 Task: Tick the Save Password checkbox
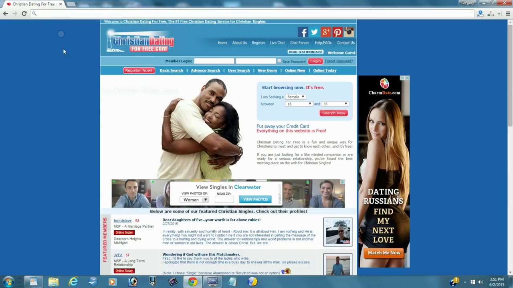coord(279,61)
